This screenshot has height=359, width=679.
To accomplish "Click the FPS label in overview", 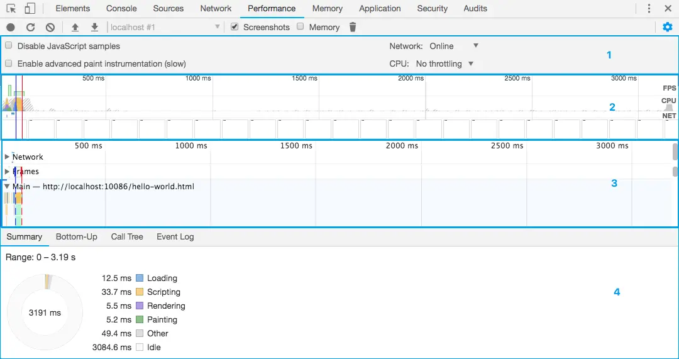I will click(669, 88).
